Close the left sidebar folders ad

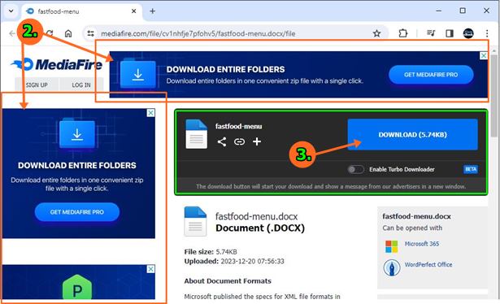click(x=151, y=113)
